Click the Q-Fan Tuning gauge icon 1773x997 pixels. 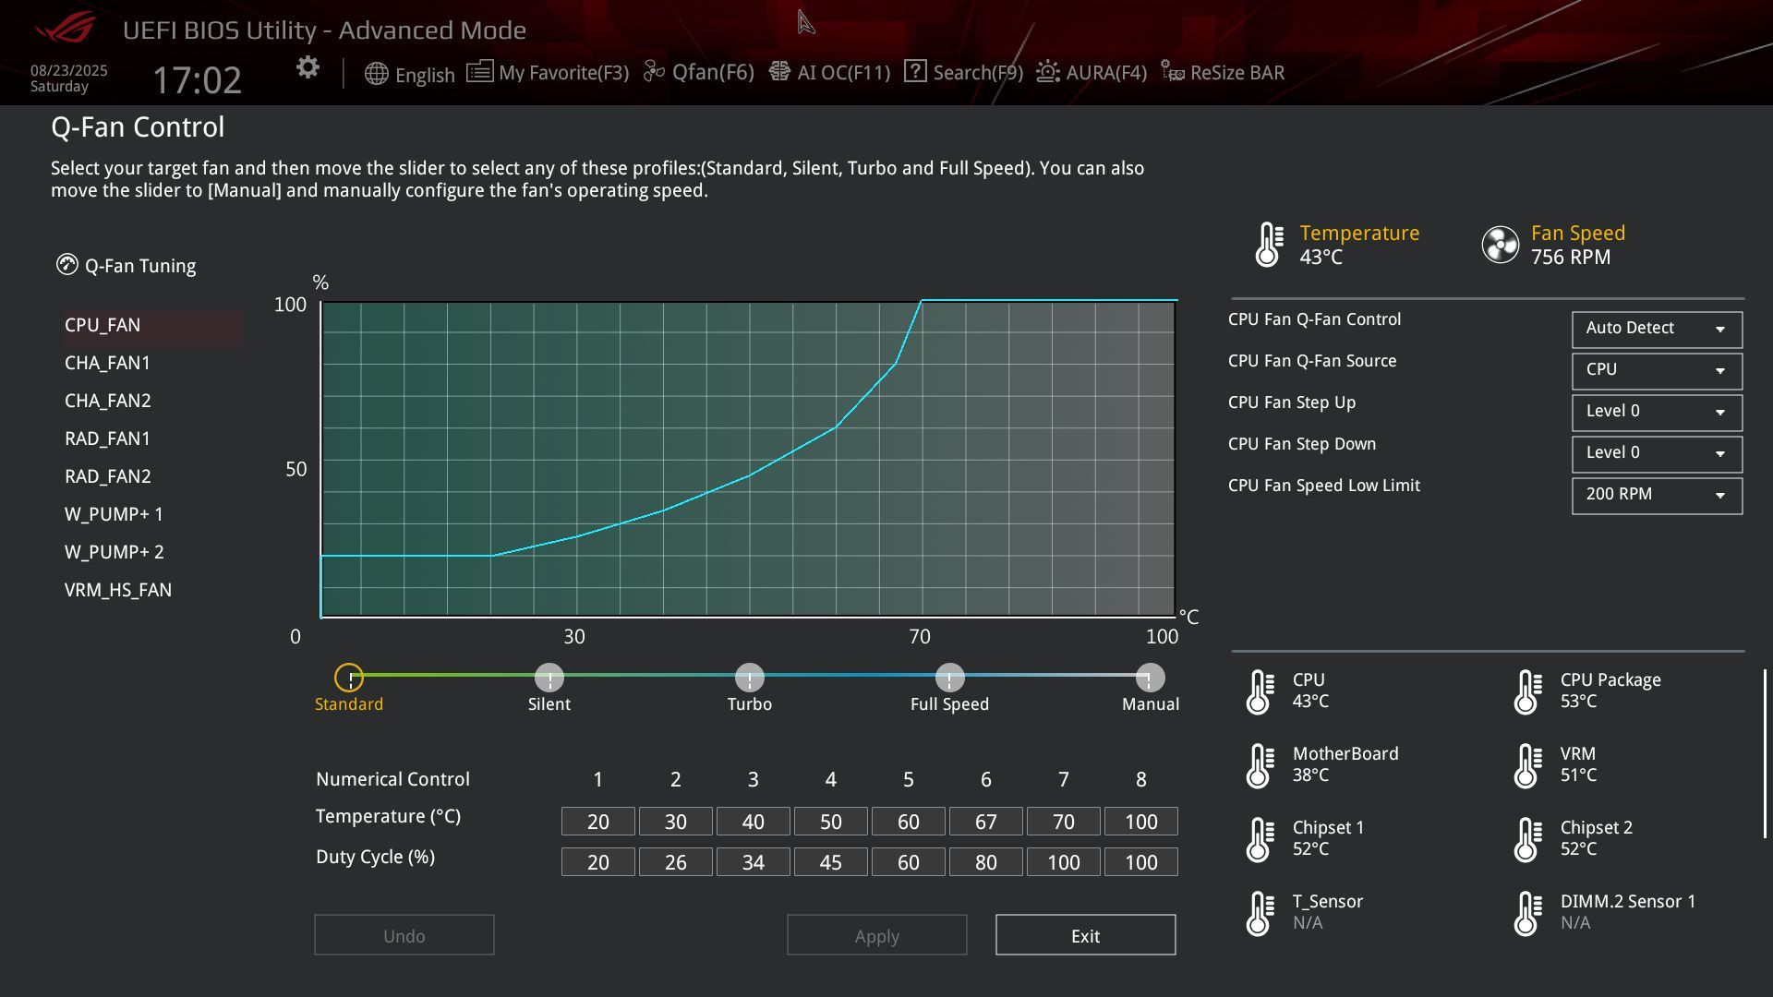[x=67, y=265]
